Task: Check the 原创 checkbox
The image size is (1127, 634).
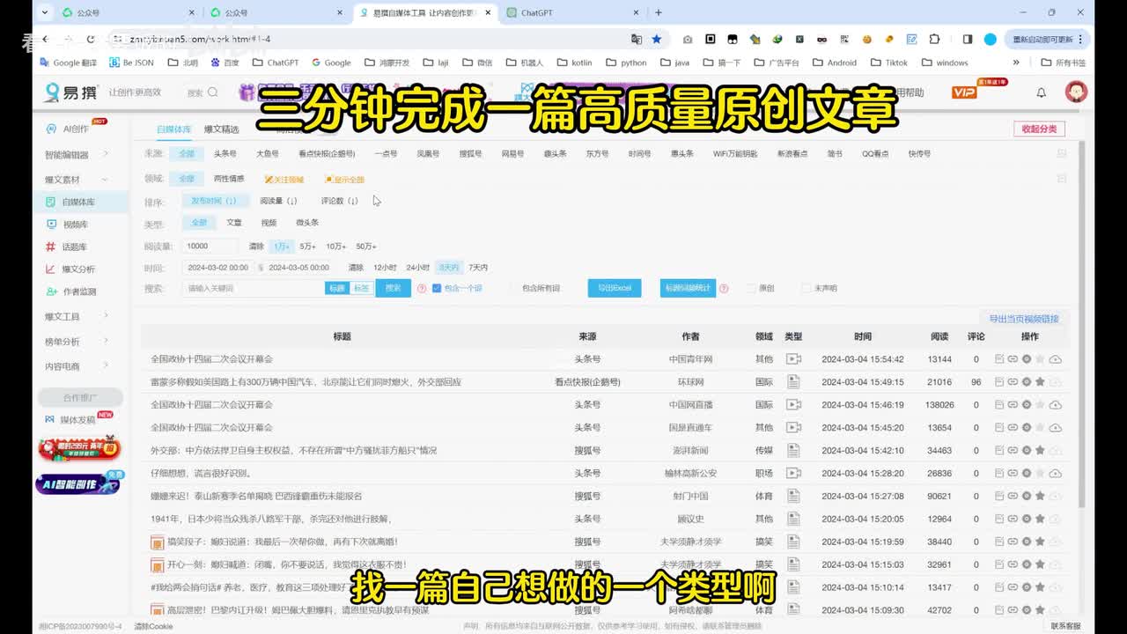Action: point(751,288)
